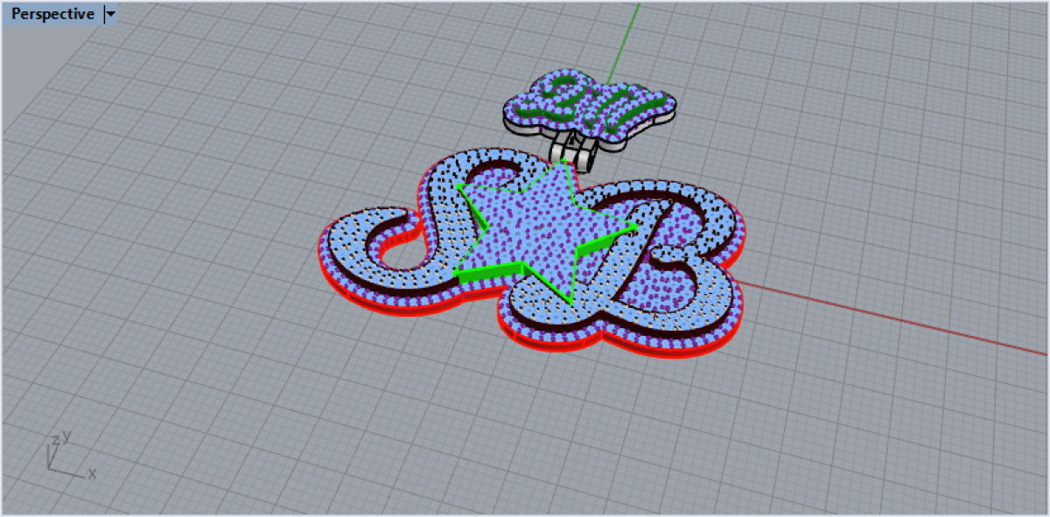Select the white bail connector ring
The image size is (1050, 517).
pyautogui.click(x=572, y=150)
